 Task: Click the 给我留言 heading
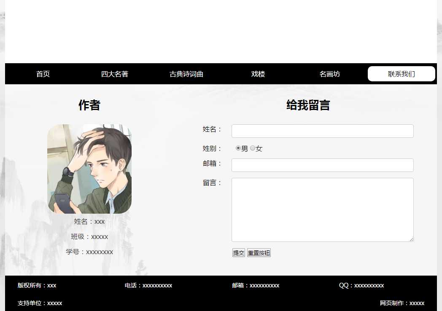pos(308,105)
